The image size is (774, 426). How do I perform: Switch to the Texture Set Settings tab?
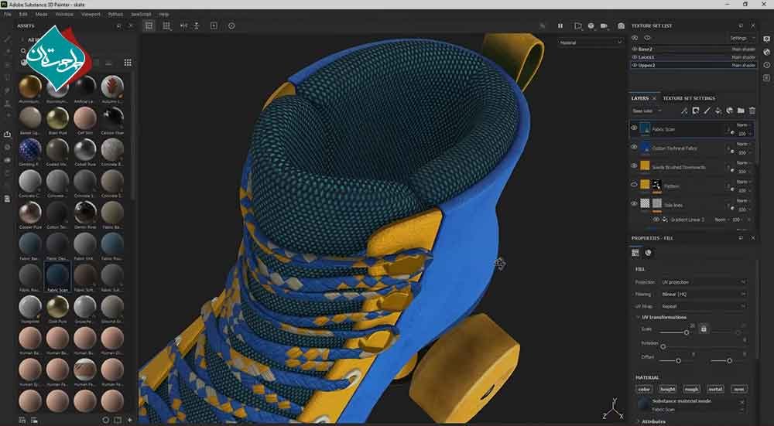[689, 98]
